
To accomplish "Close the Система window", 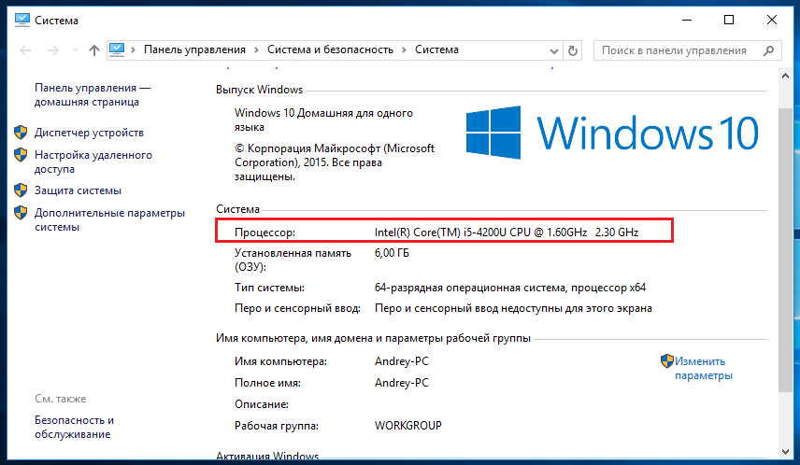I will click(771, 20).
